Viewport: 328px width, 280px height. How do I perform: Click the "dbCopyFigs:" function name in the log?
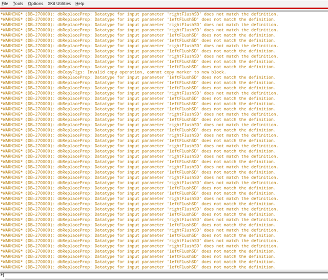click(72, 72)
